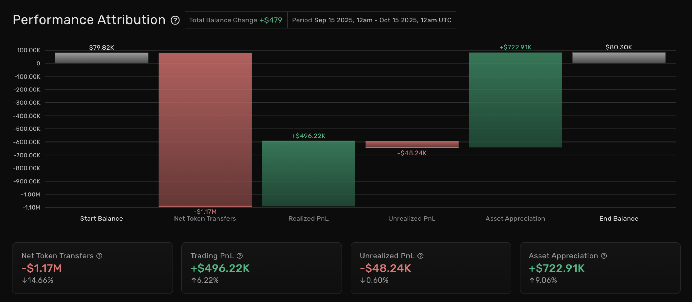This screenshot has height=302, width=692.
Task: Click the up arrow next to 6.22%
Action: point(194,281)
